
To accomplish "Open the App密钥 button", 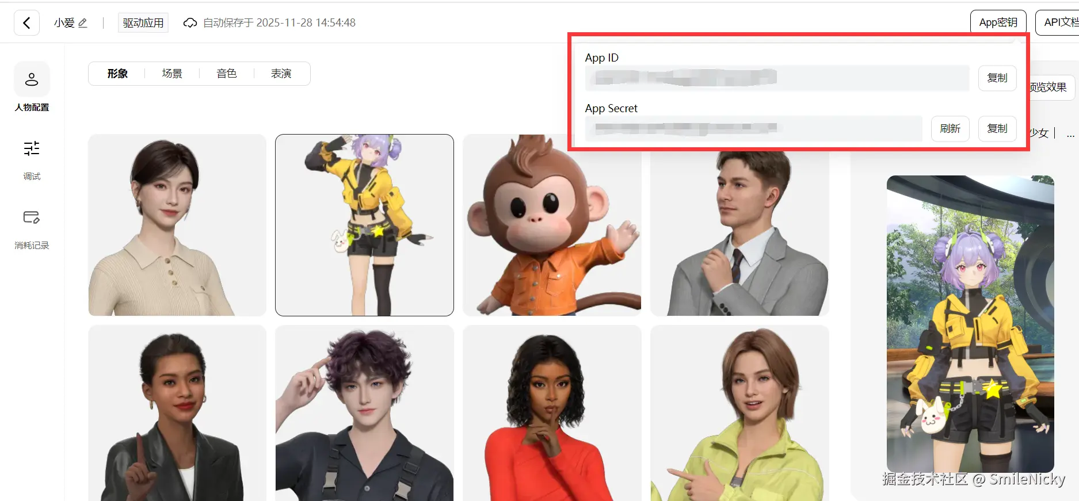I will pyautogui.click(x=998, y=22).
